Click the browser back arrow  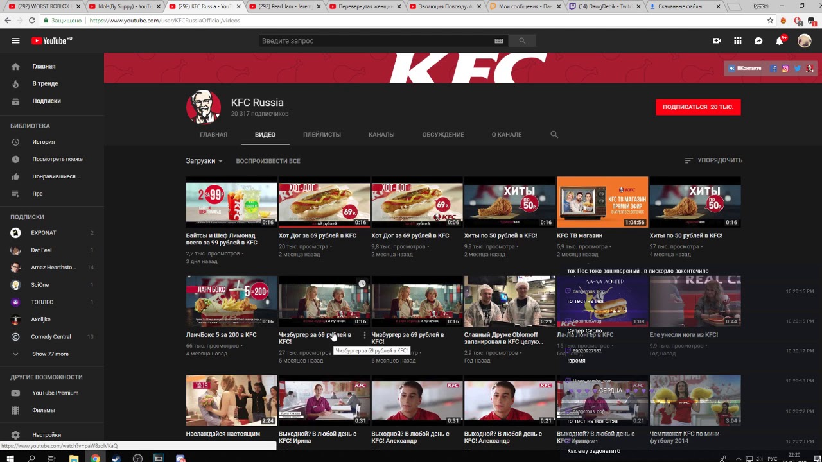pos(8,21)
